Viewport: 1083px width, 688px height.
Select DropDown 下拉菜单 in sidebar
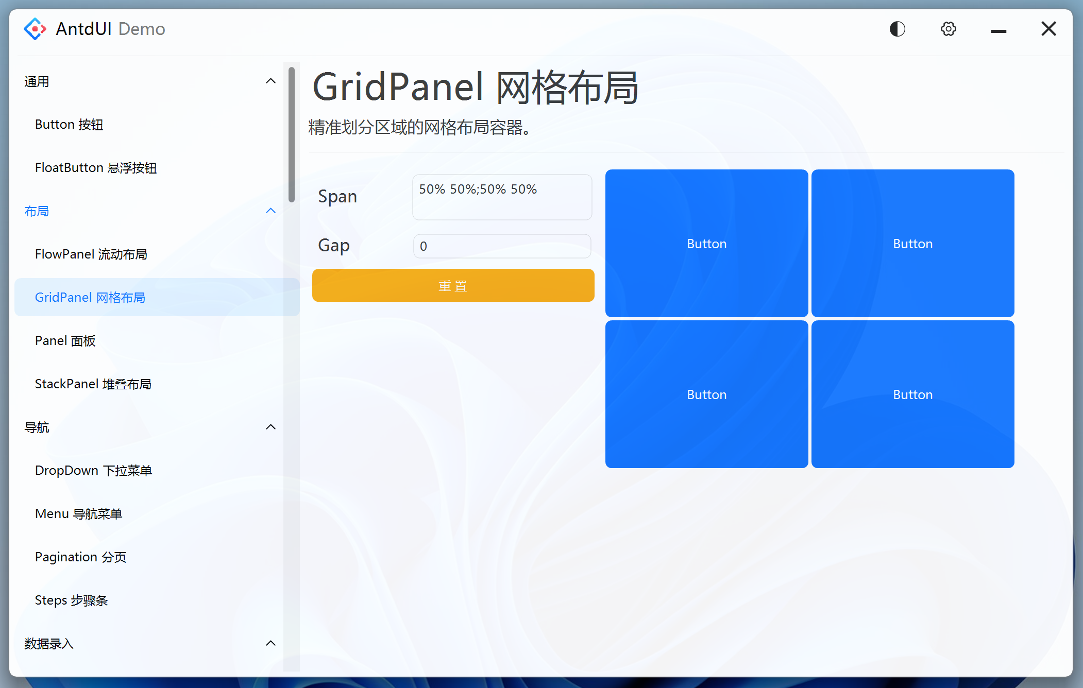tap(93, 470)
